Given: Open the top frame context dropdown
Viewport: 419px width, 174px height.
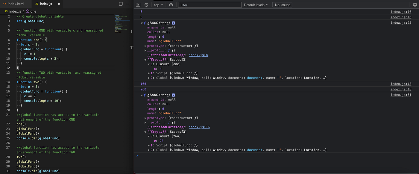Looking at the screenshot, I should tap(158, 4).
